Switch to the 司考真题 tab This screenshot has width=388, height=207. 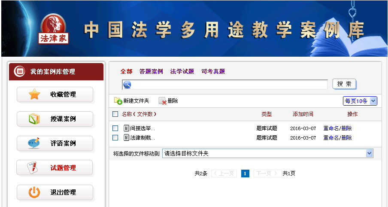213,72
